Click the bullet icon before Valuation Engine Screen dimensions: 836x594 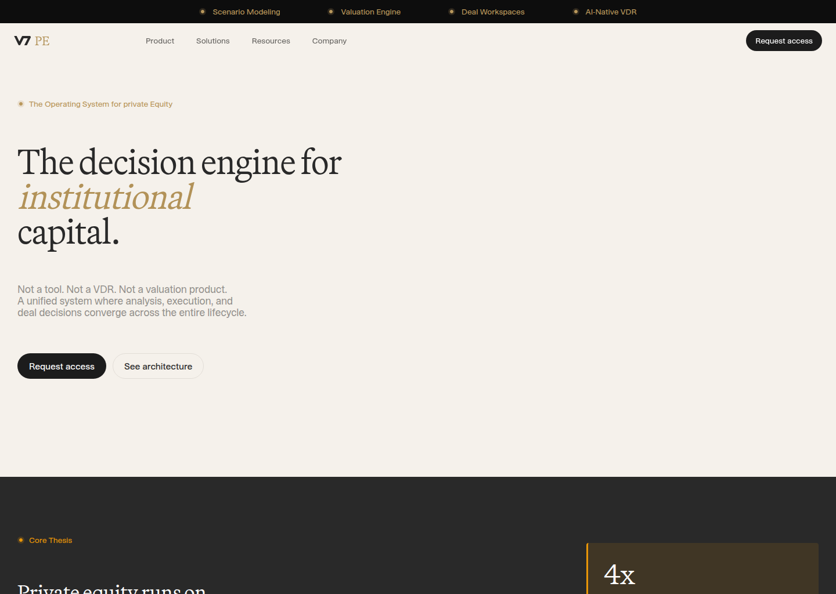[x=331, y=12]
